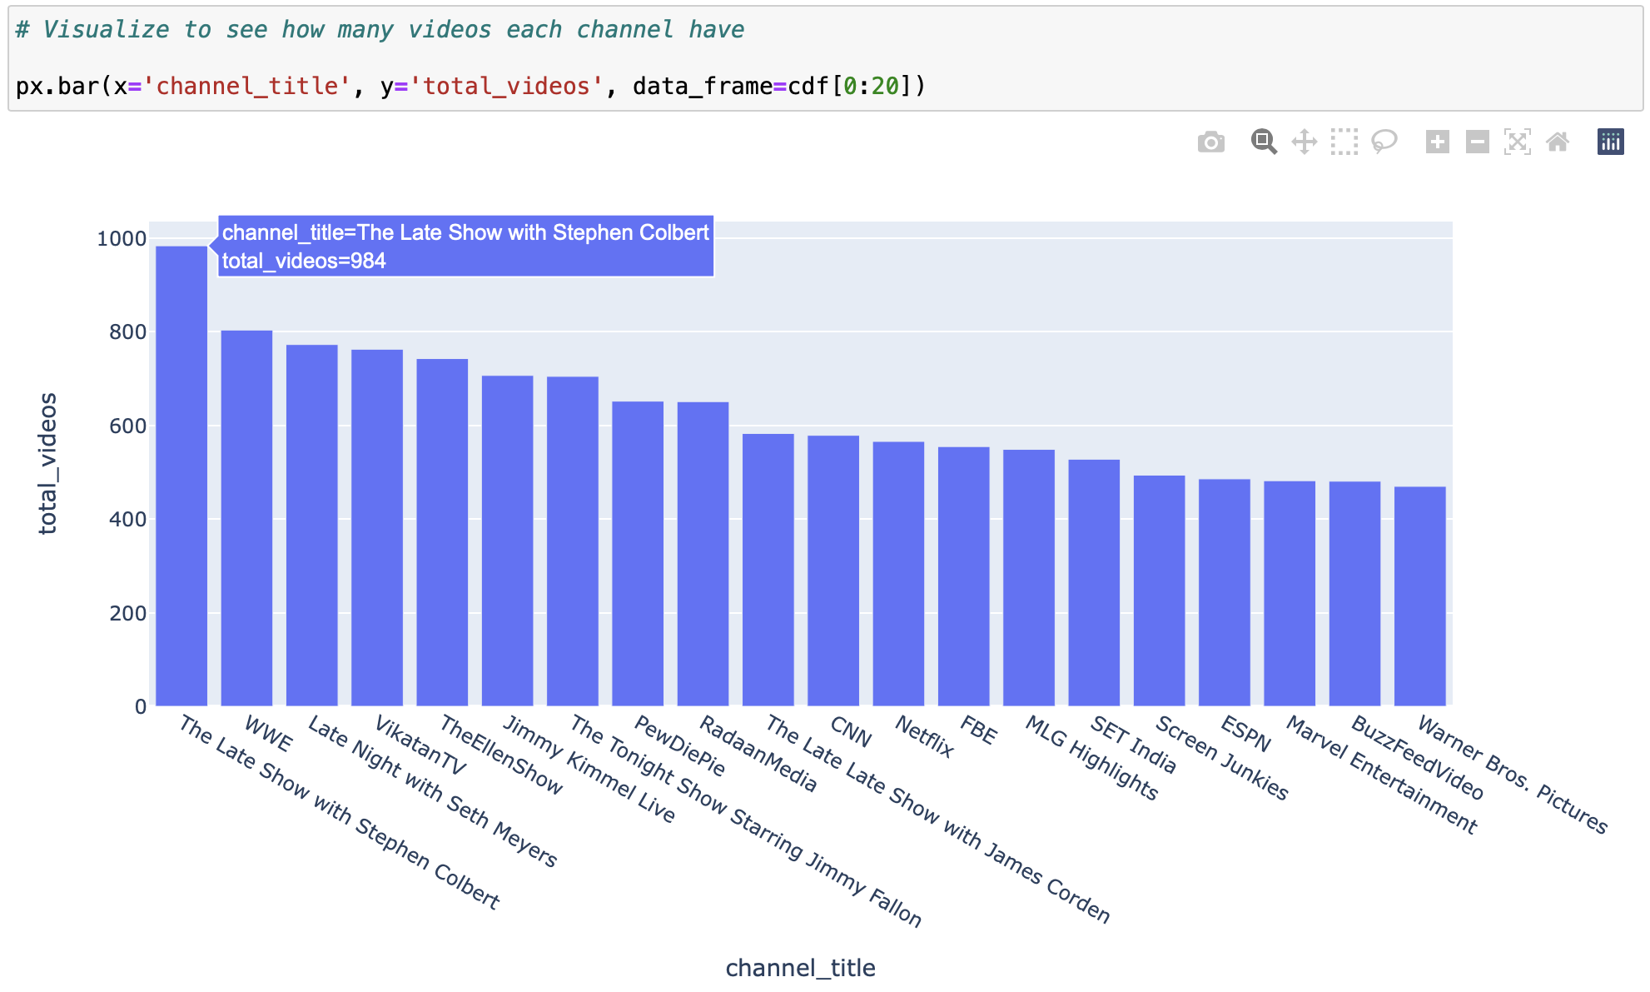Click the total_videos=984 hover tooltip
1650x992 pixels.
(x=465, y=247)
